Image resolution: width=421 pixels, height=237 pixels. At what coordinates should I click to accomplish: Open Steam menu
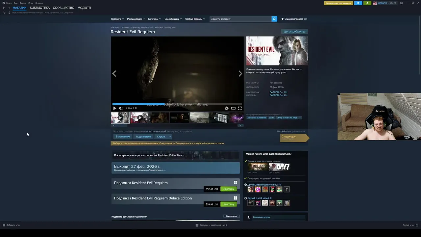click(x=7, y=3)
